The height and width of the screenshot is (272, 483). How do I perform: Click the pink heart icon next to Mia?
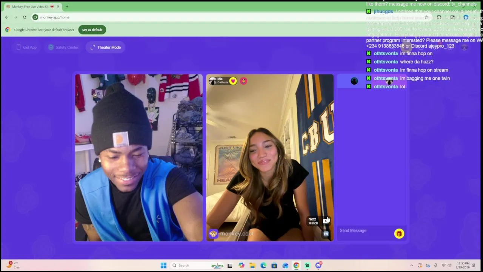[x=233, y=81]
